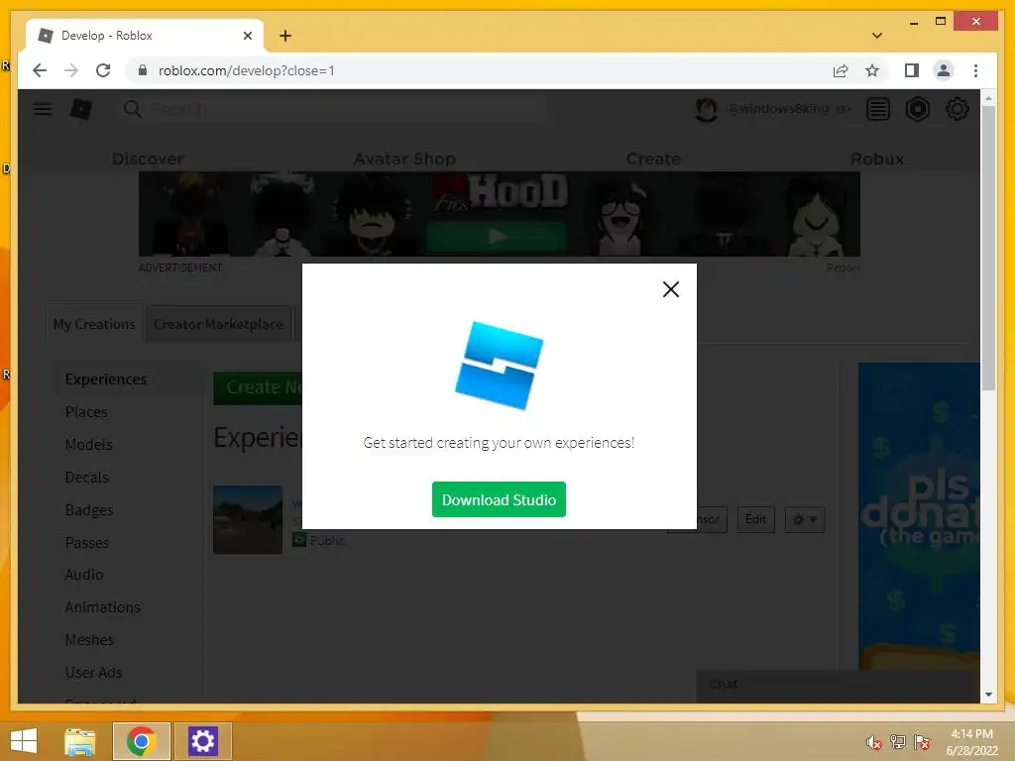Open Roblox settings gear

[x=957, y=109]
